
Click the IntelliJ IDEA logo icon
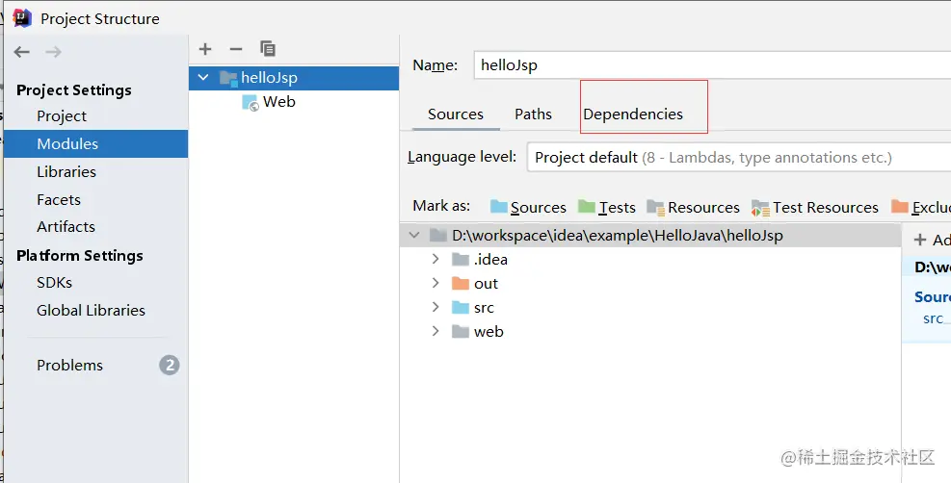click(x=22, y=18)
